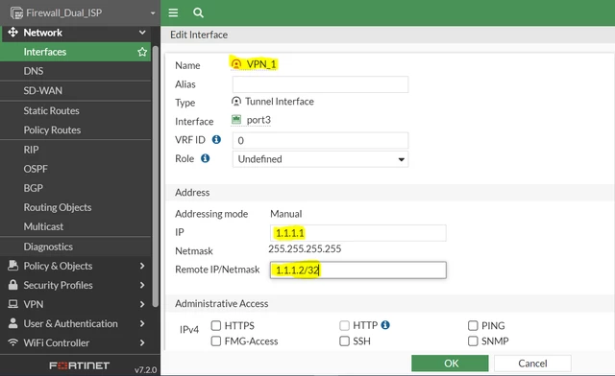Open the Role dropdown showing Undefined
The width and height of the screenshot is (615, 376).
coord(320,159)
